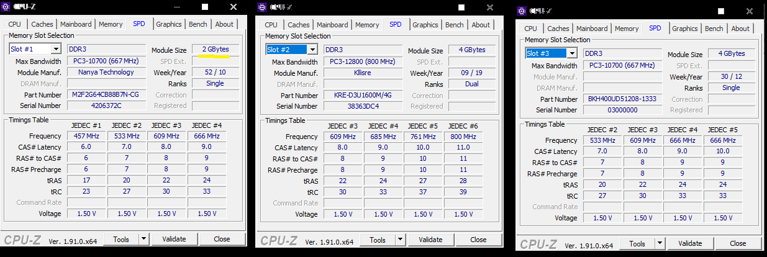Switch to CPU tab in Slot #3 window

pos(531,29)
